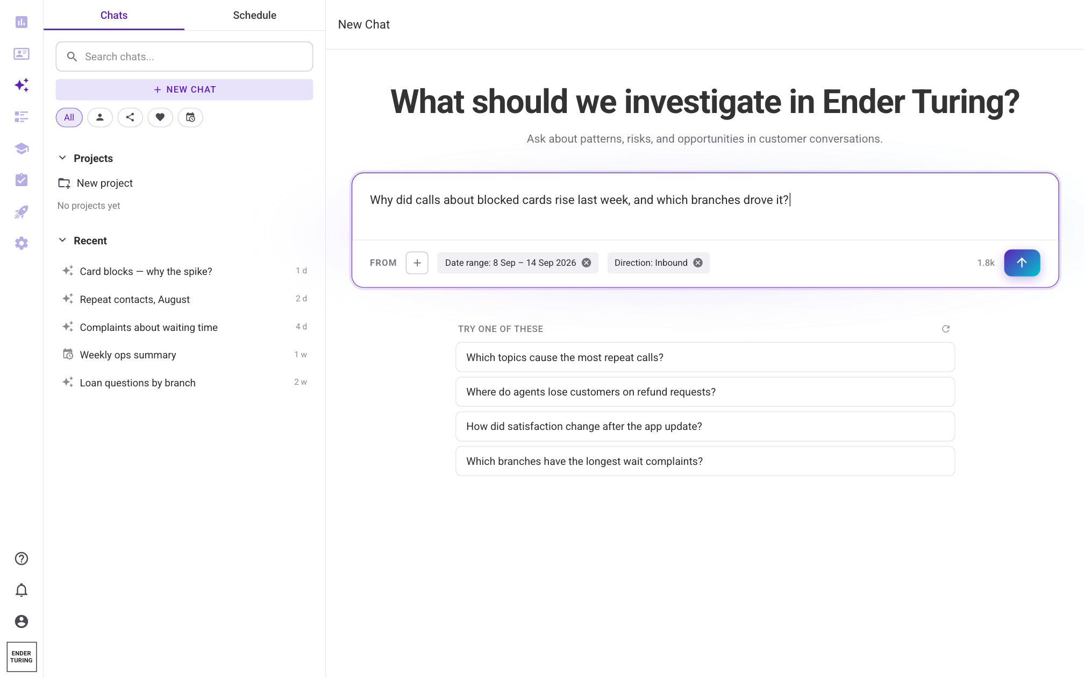
Task: Click the 1.8k conversation count
Action: 986,263
